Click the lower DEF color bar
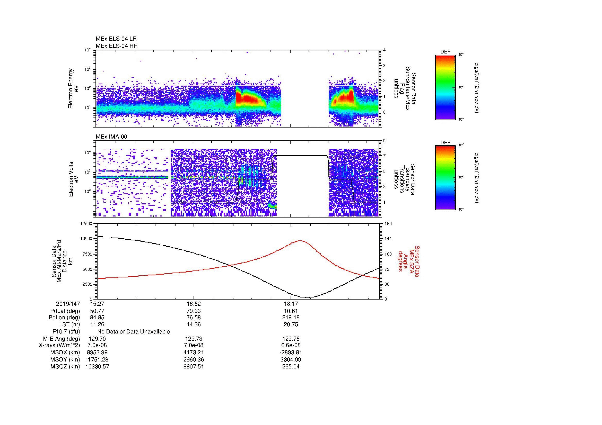602x425 pixels. tap(445, 178)
